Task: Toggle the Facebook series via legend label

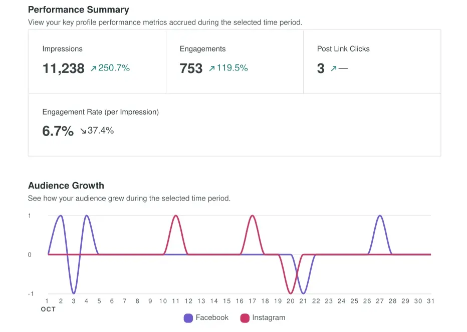Action: (x=212, y=318)
